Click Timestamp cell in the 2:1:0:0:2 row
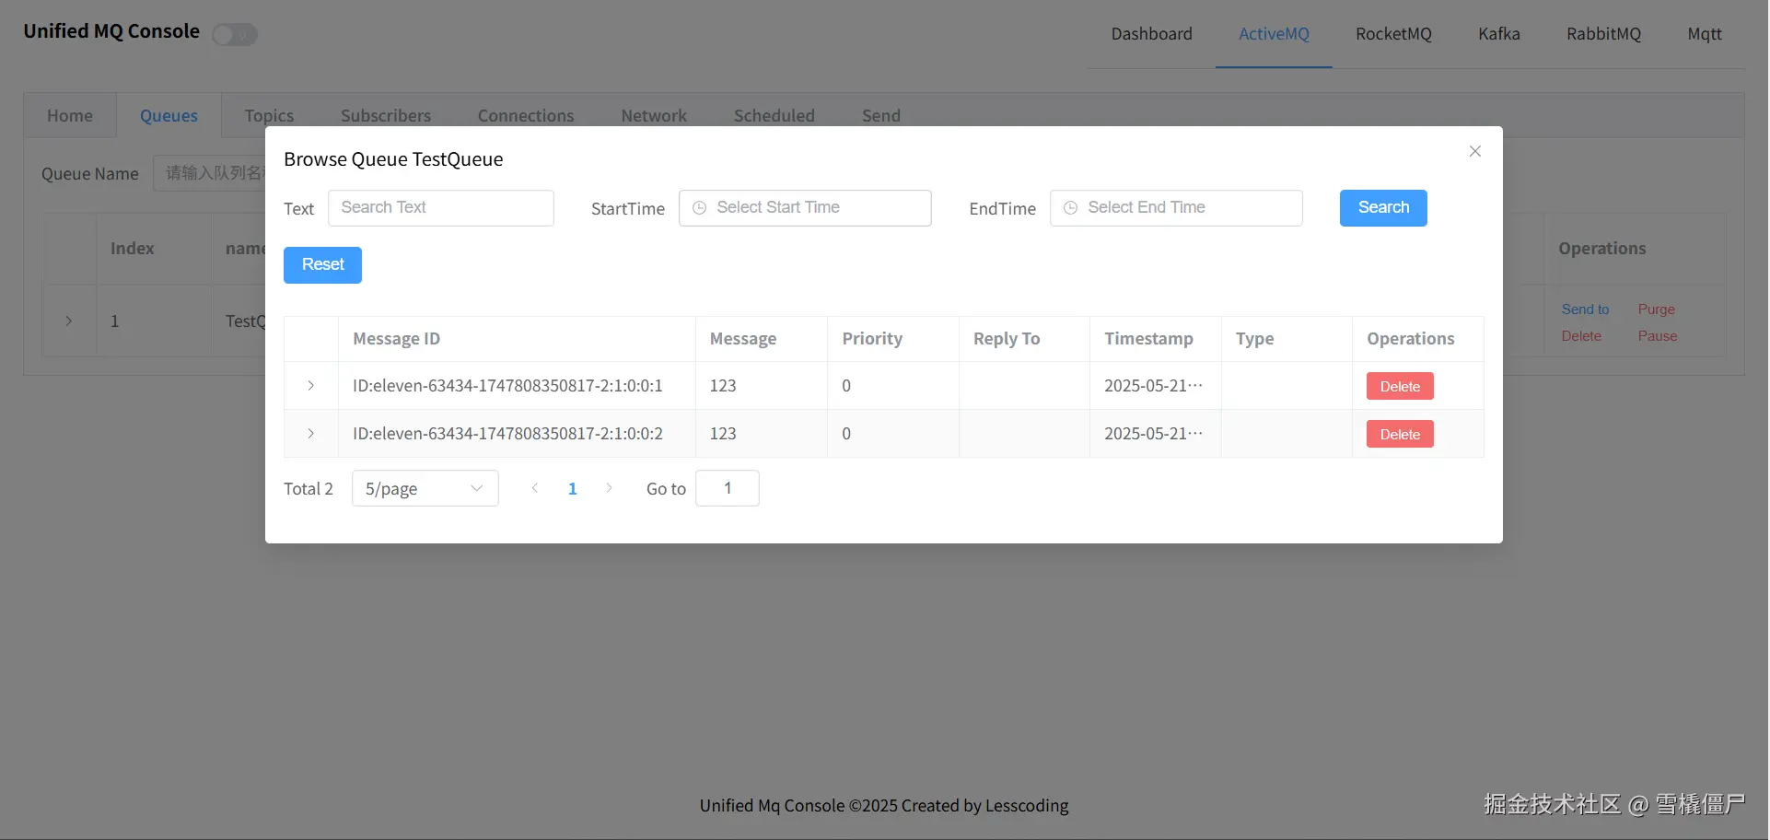1770x840 pixels. point(1154,434)
